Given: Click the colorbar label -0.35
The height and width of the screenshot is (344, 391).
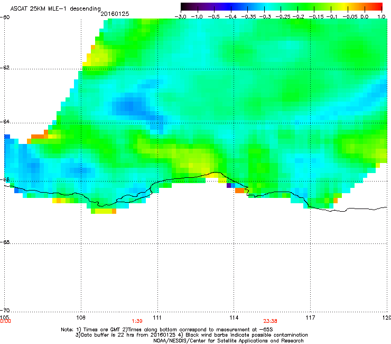Looking at the screenshot, I should click(x=248, y=17).
